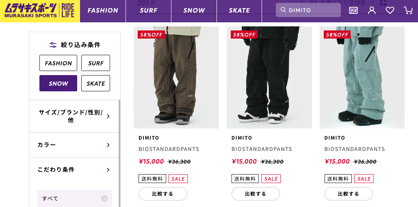This screenshot has height=207, width=418.
Task: Toggle the SURF filter button
Action: [95, 63]
